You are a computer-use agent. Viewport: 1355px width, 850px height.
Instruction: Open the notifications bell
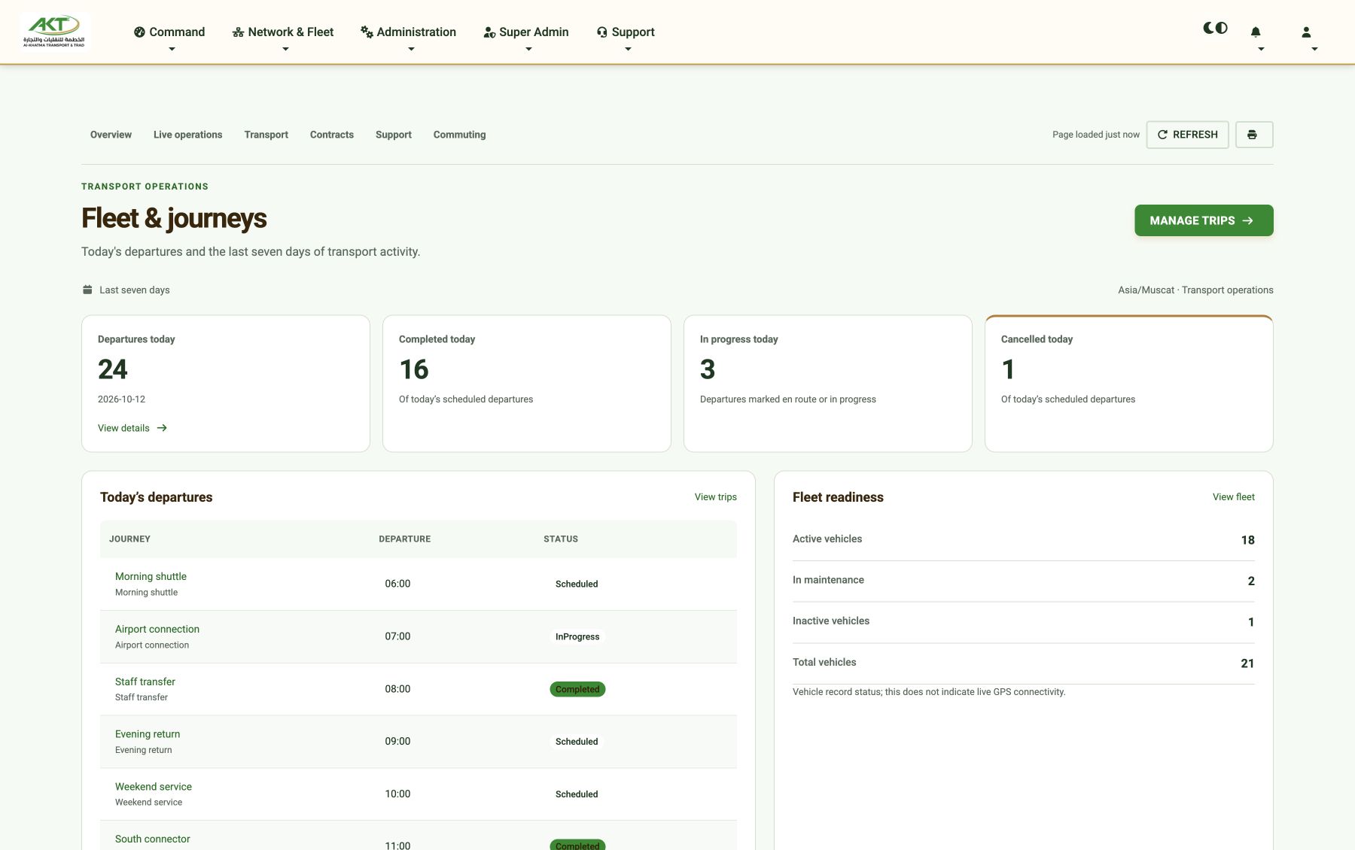point(1256,32)
